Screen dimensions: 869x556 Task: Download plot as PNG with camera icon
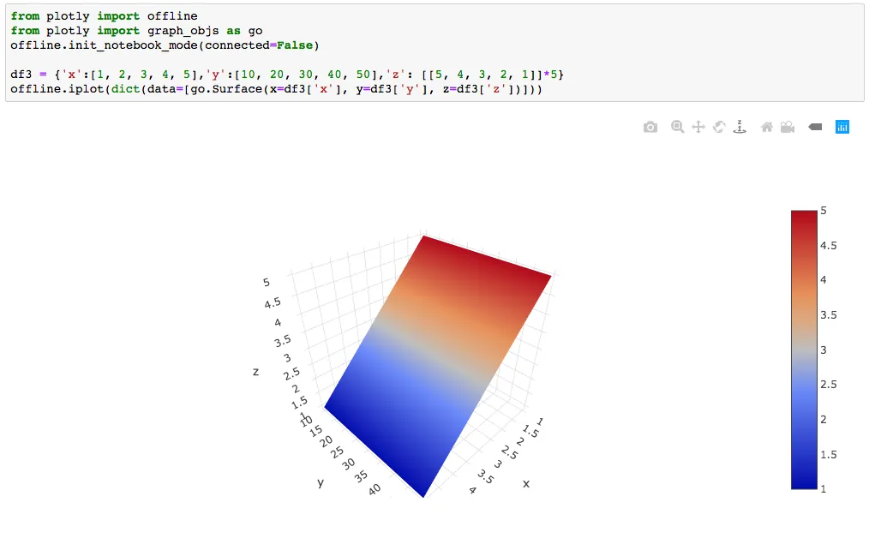(650, 128)
